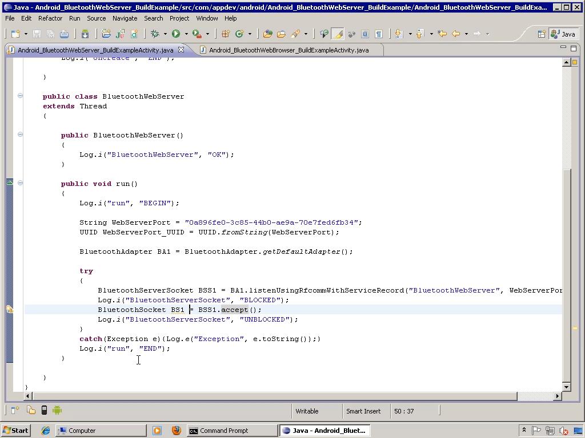Click the Print toolbar icon

(x=64, y=34)
